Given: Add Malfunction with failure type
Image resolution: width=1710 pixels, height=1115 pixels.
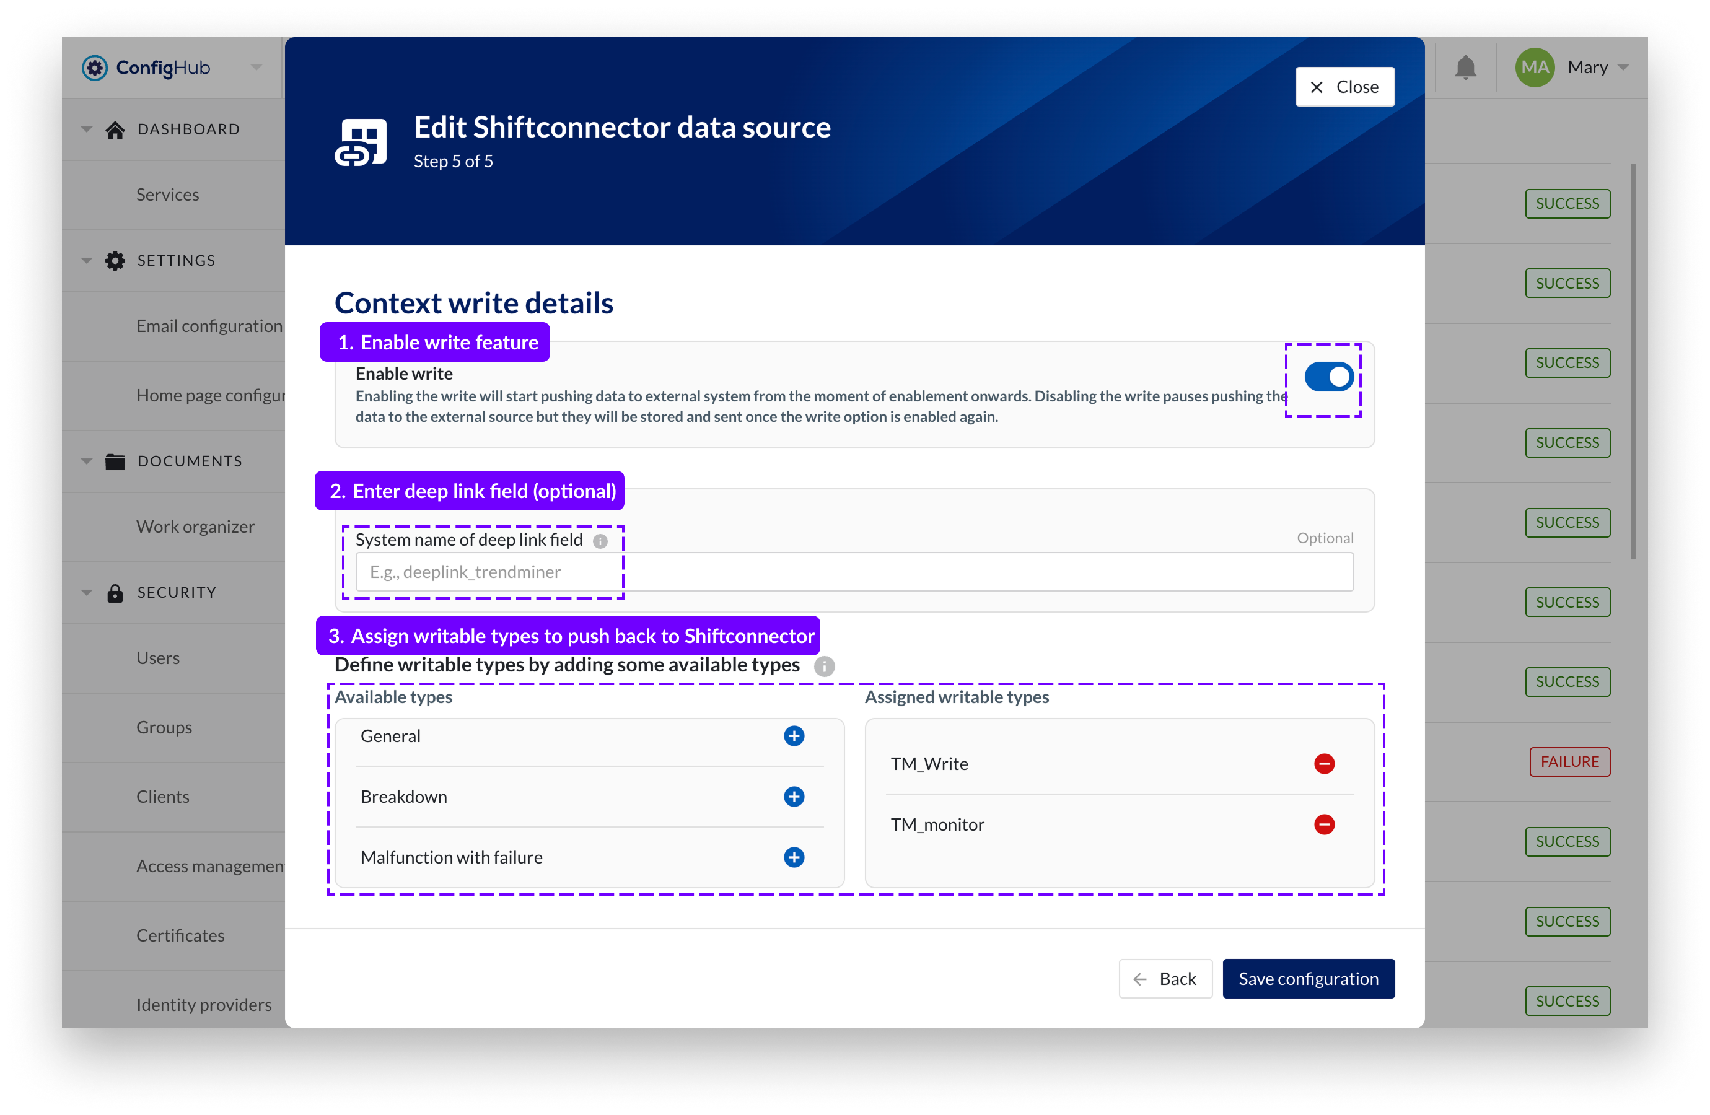Looking at the screenshot, I should point(793,857).
